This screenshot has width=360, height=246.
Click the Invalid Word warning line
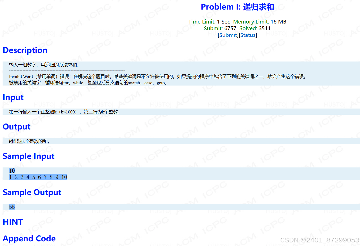coord(158,76)
